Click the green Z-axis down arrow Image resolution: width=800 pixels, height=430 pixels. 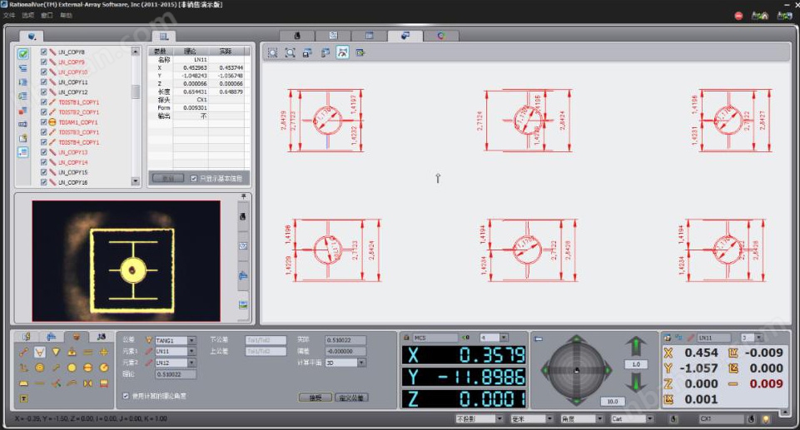[x=636, y=383]
